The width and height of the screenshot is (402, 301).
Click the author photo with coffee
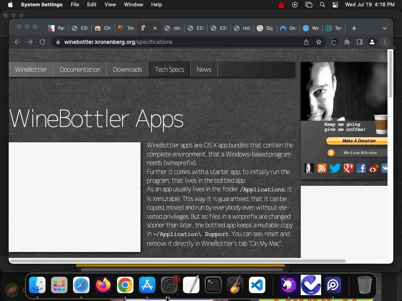[344, 91]
